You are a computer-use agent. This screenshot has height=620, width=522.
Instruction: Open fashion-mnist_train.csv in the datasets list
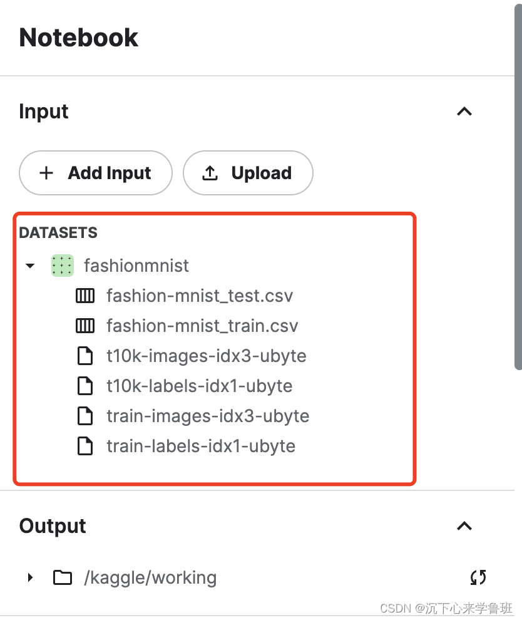[202, 326]
